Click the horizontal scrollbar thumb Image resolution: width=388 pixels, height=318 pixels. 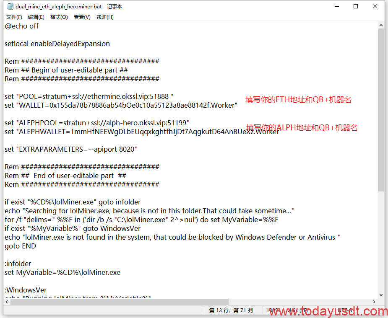pos(117,302)
